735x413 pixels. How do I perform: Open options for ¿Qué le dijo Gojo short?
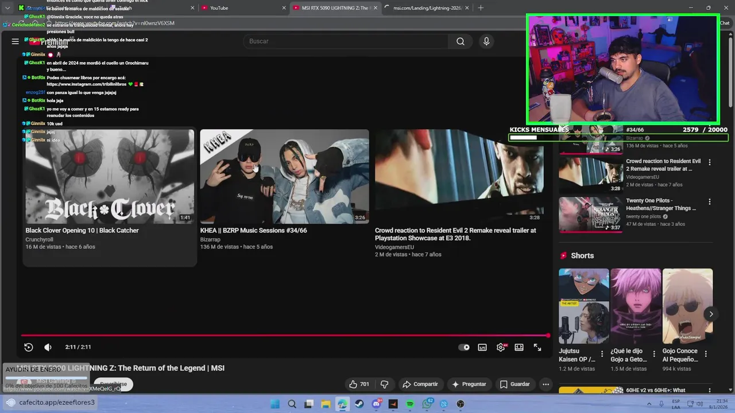point(653,354)
